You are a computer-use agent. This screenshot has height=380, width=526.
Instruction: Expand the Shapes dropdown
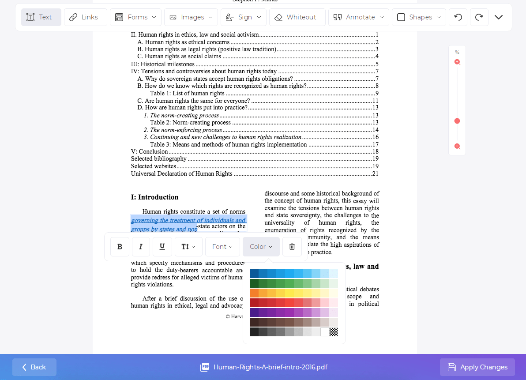click(x=419, y=17)
